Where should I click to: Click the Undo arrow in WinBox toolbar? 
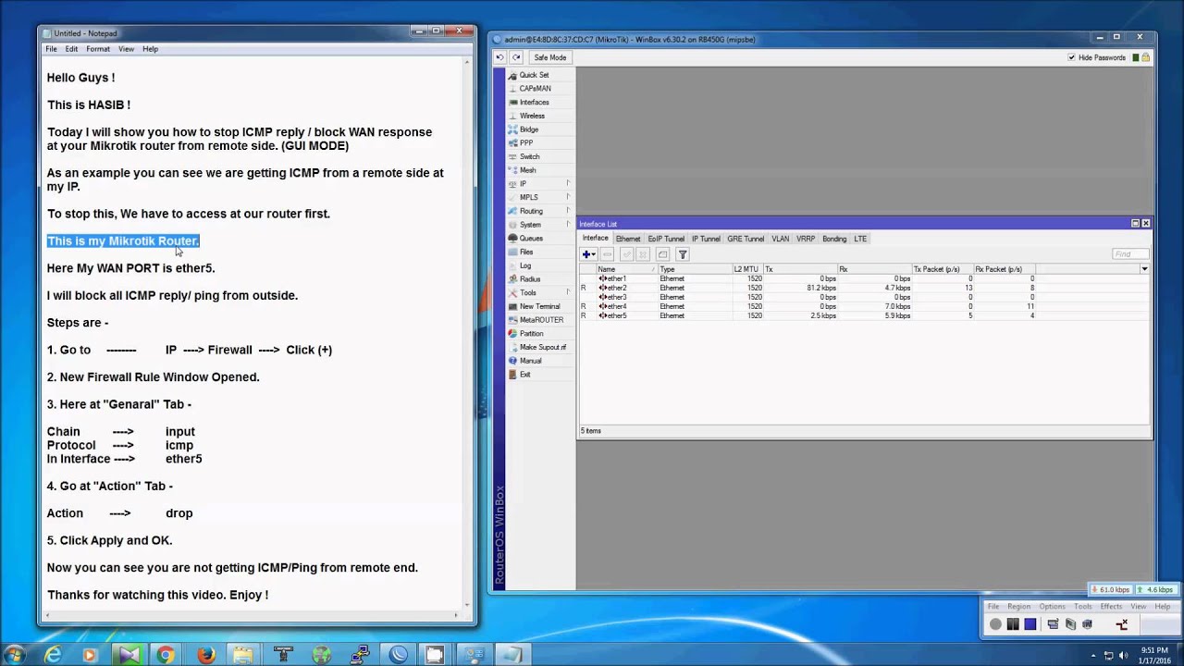[x=499, y=57]
